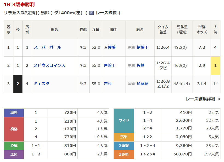
Task: Click the yellow highlighted popularity rank cell
Action: (x=215, y=65)
